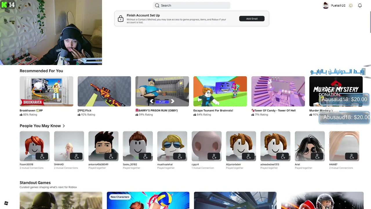Open Alijuniorbdeir avatar thumbnail
The image size is (371, 209).
tap(241, 146)
